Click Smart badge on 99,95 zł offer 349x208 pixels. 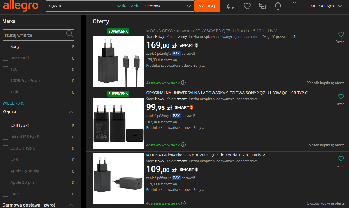[x=184, y=107]
